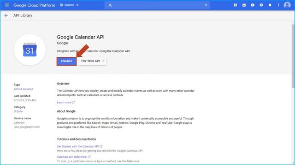The image size is (295, 165).
Task: Click the search magnifier icon
Action: pyautogui.click(x=110, y=5)
